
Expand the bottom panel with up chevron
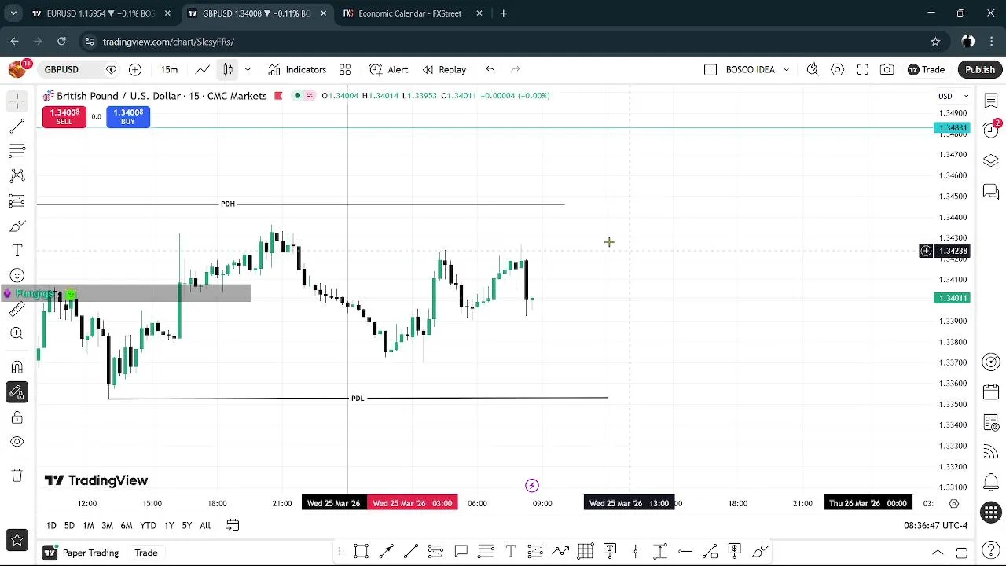pos(938,553)
